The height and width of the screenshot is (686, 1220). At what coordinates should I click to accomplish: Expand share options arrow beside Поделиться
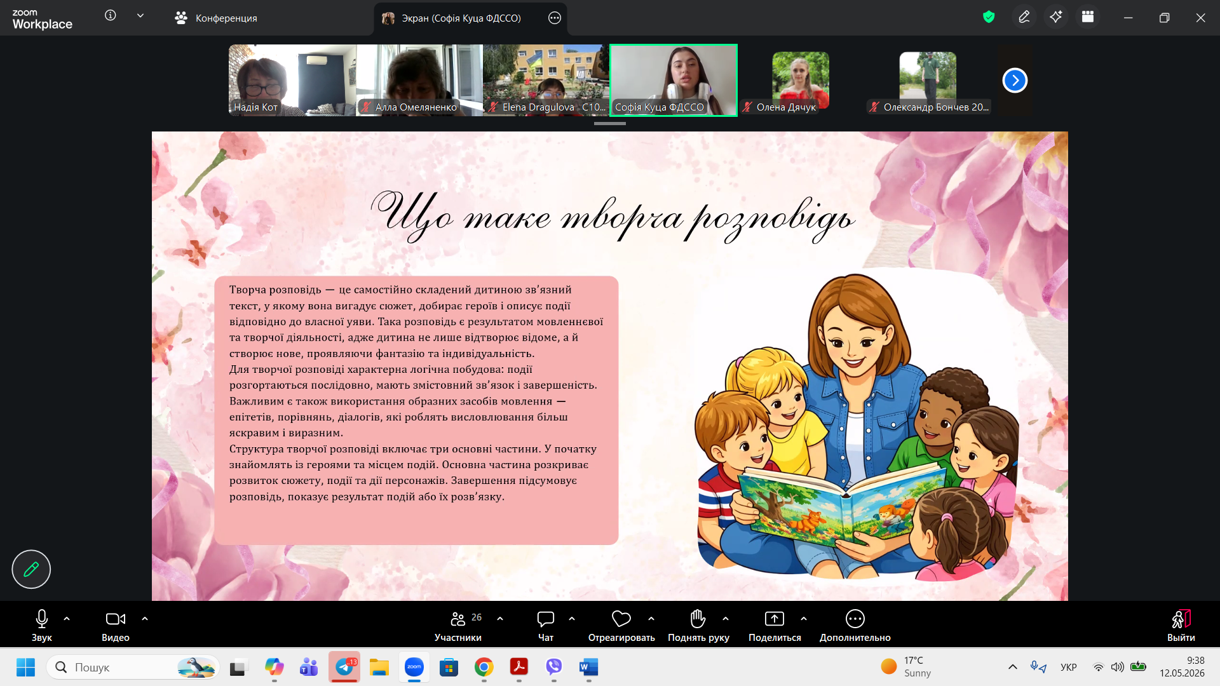(x=804, y=619)
